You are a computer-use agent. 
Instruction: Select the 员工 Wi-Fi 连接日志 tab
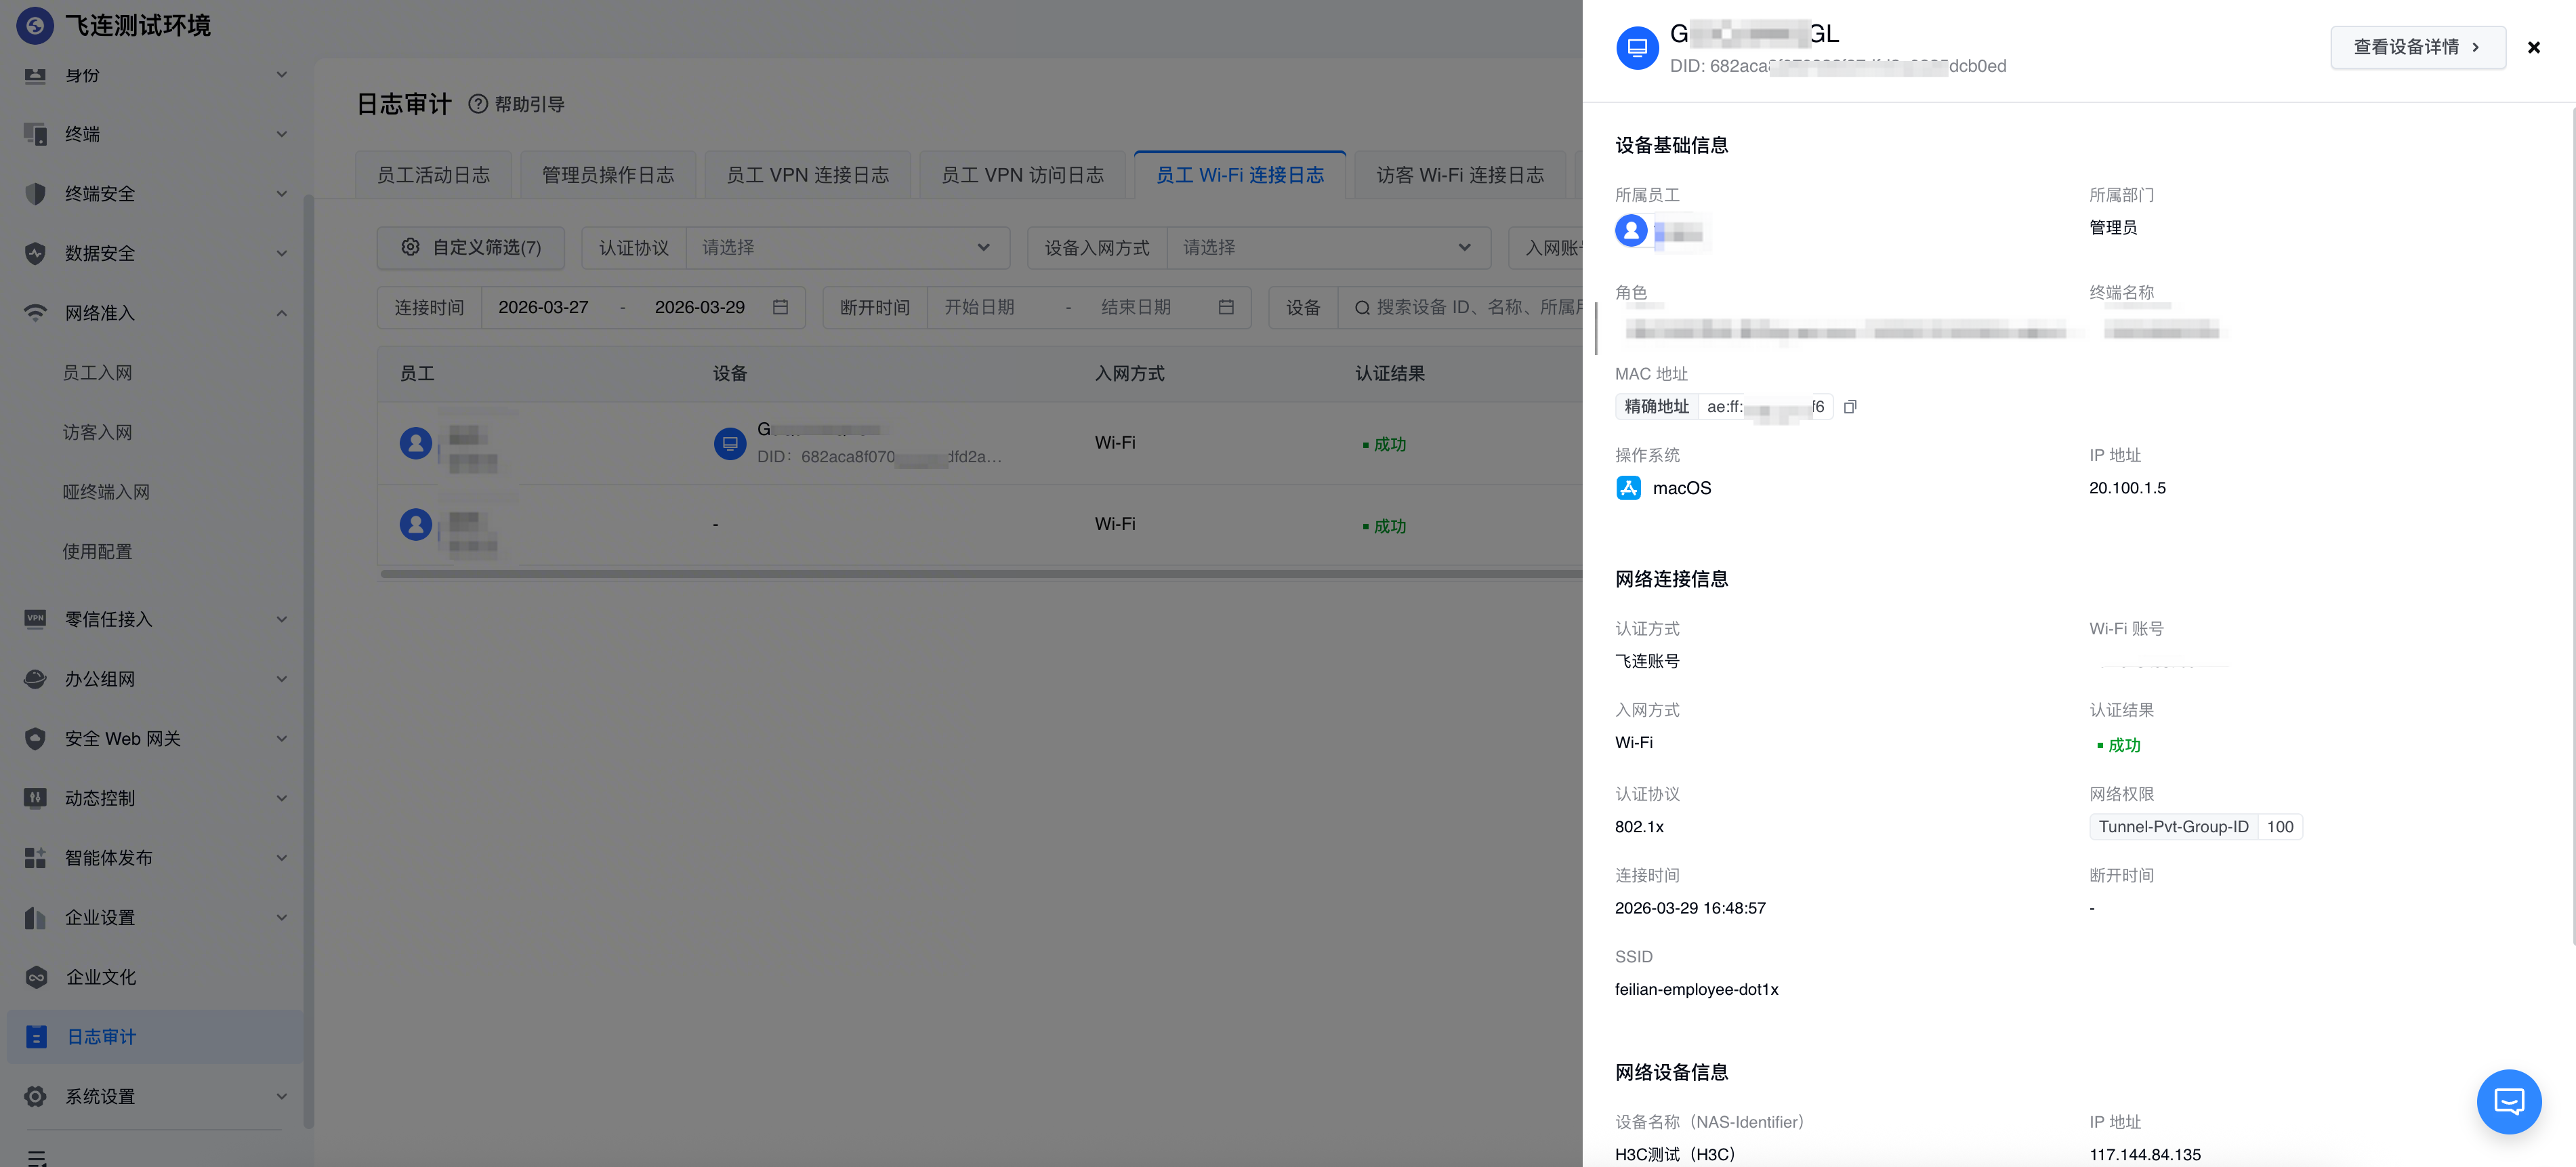tap(1239, 175)
